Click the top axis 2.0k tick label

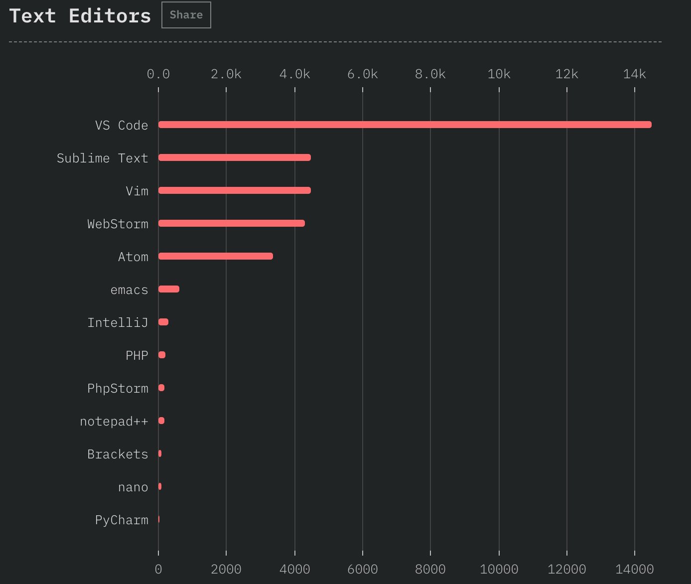pos(226,74)
